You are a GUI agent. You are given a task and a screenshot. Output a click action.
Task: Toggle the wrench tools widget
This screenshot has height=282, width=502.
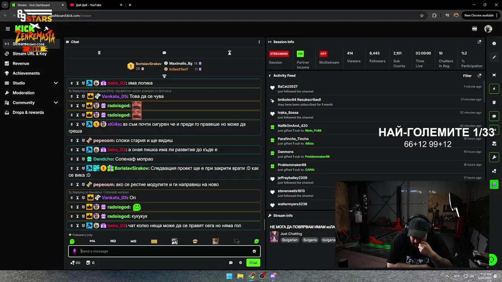(x=494, y=157)
